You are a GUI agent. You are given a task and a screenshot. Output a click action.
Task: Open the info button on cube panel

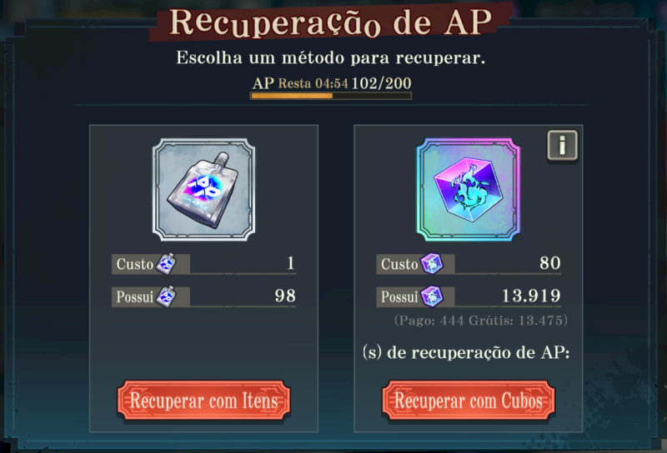tap(562, 146)
